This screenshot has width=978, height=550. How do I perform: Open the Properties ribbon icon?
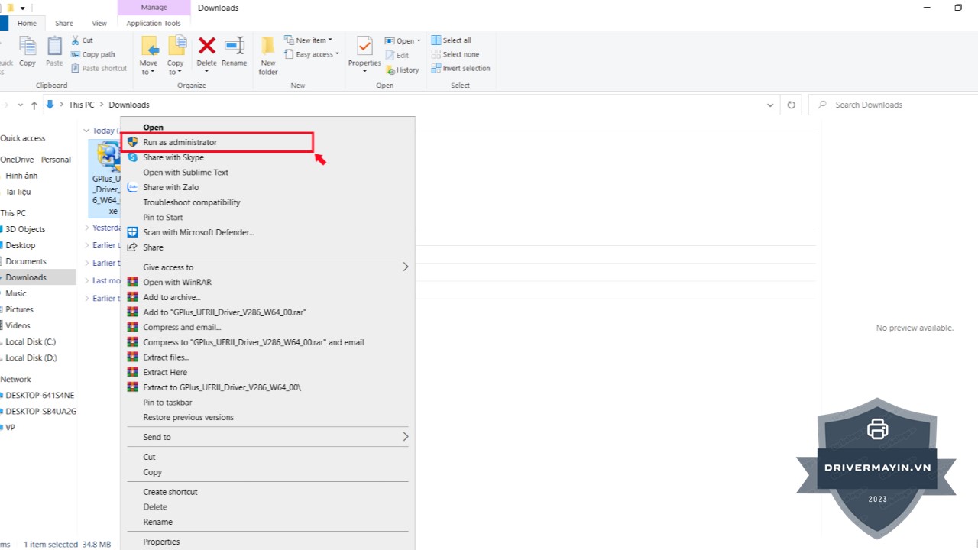pos(364,47)
